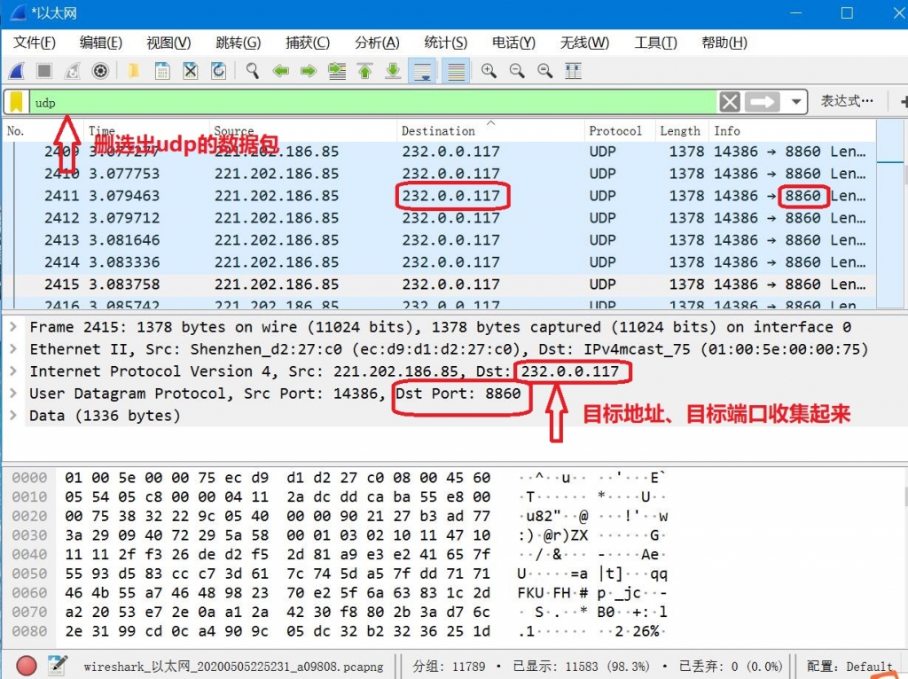908x679 pixels.
Task: Select packet row 2412
Action: coord(440,218)
